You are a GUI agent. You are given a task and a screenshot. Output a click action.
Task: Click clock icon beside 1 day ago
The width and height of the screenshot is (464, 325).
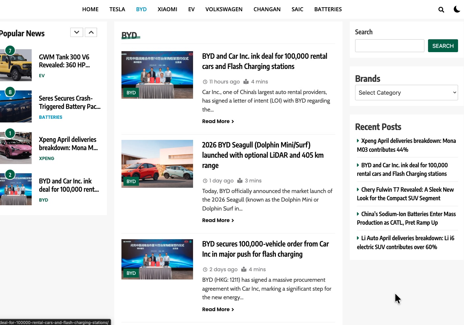pos(205,181)
